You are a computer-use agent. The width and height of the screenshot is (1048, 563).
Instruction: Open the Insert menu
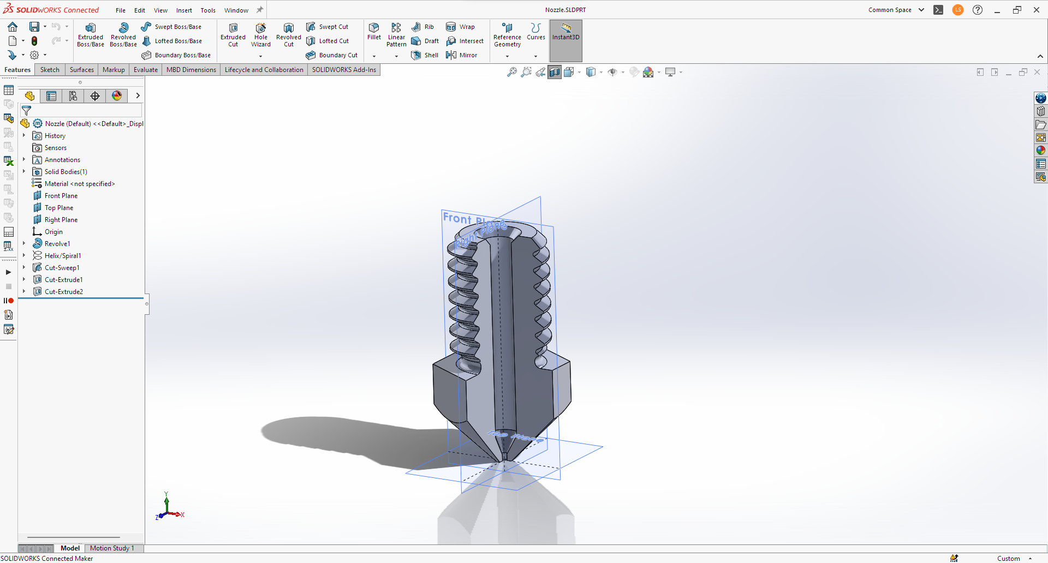coord(184,10)
